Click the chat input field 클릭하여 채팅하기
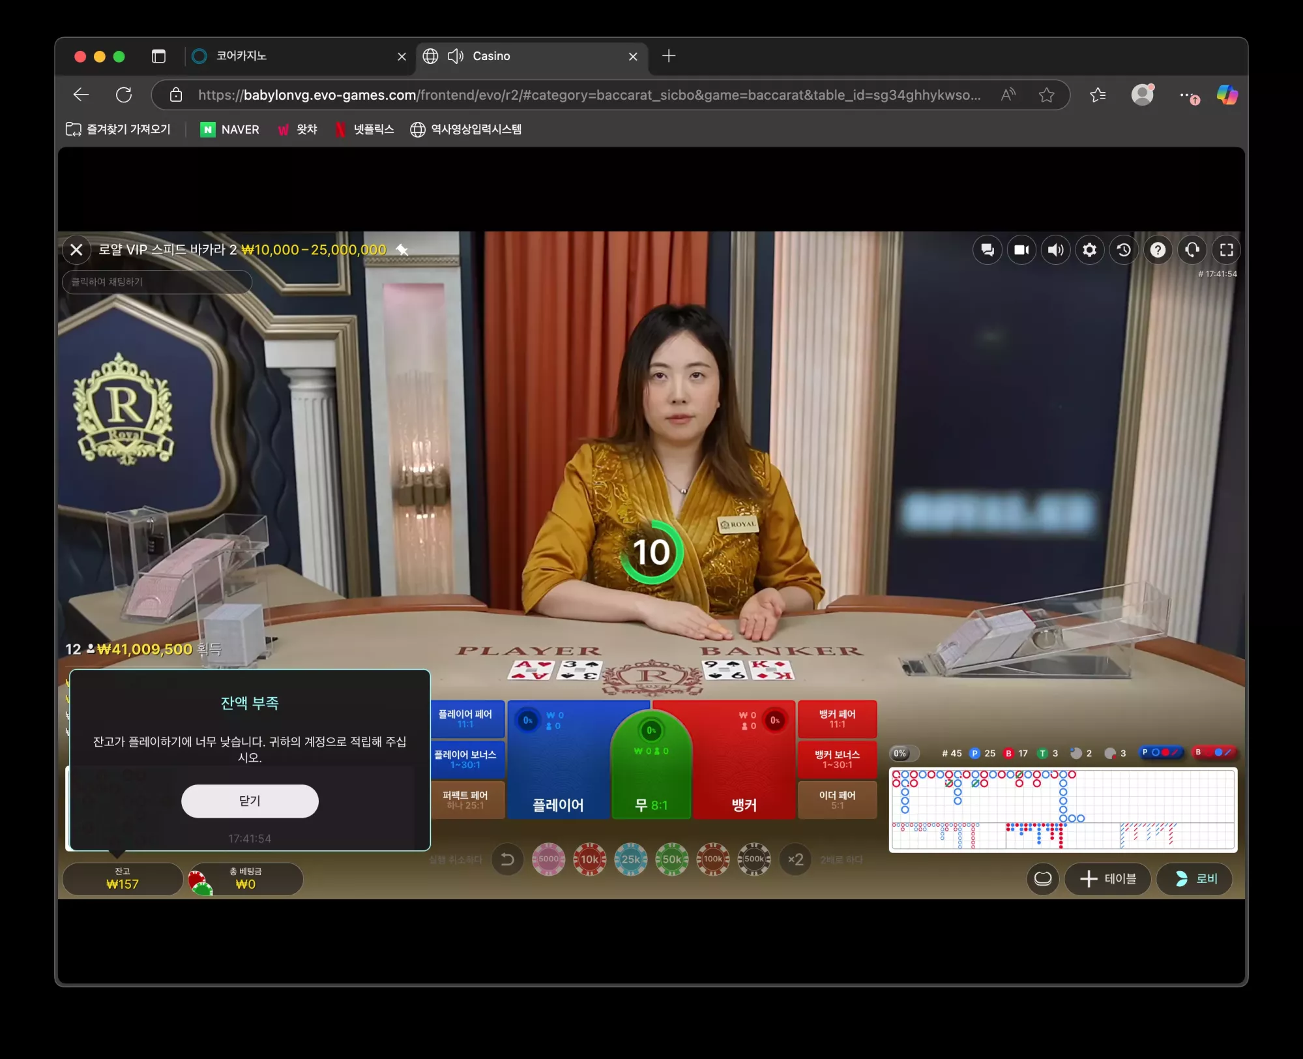 click(x=157, y=282)
